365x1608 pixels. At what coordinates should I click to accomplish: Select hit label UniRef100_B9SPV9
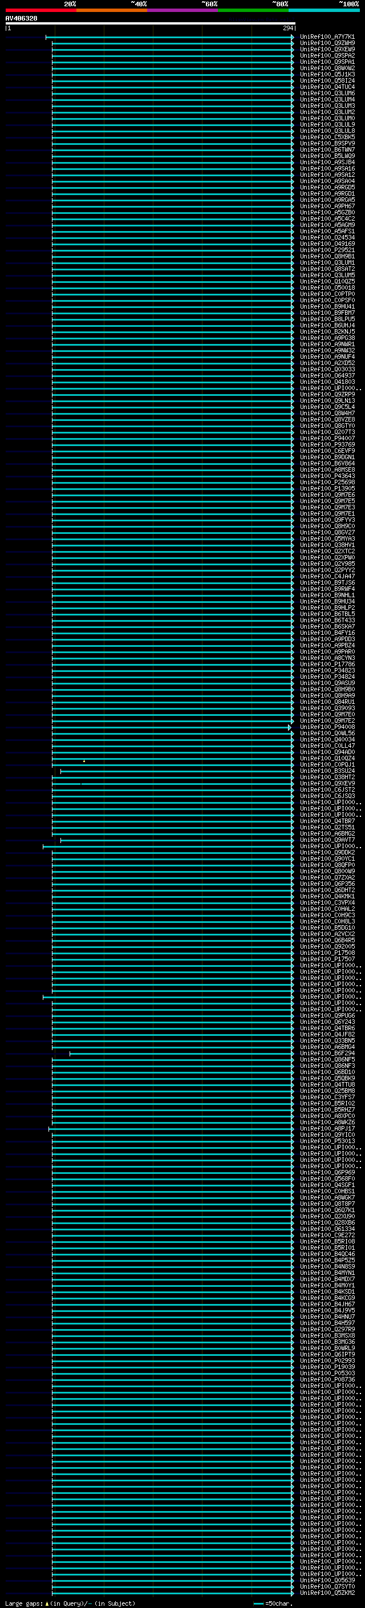[327, 144]
